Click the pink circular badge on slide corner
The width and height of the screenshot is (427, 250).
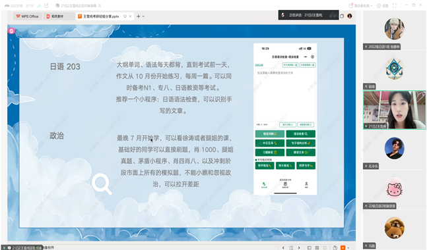[11, 31]
